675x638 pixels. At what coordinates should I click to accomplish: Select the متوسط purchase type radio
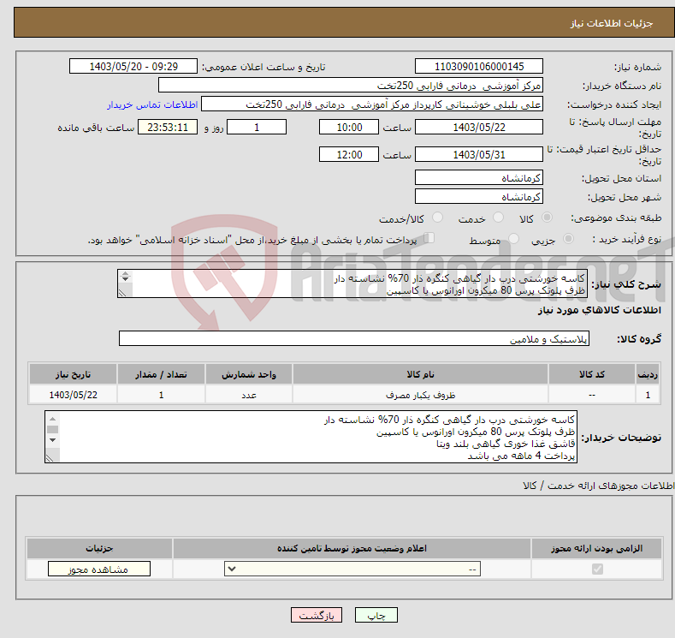pyautogui.click(x=513, y=239)
